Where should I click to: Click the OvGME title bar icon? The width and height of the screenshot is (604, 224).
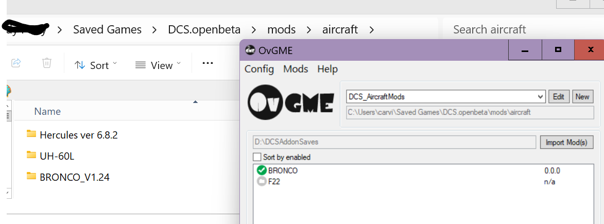[x=250, y=49]
